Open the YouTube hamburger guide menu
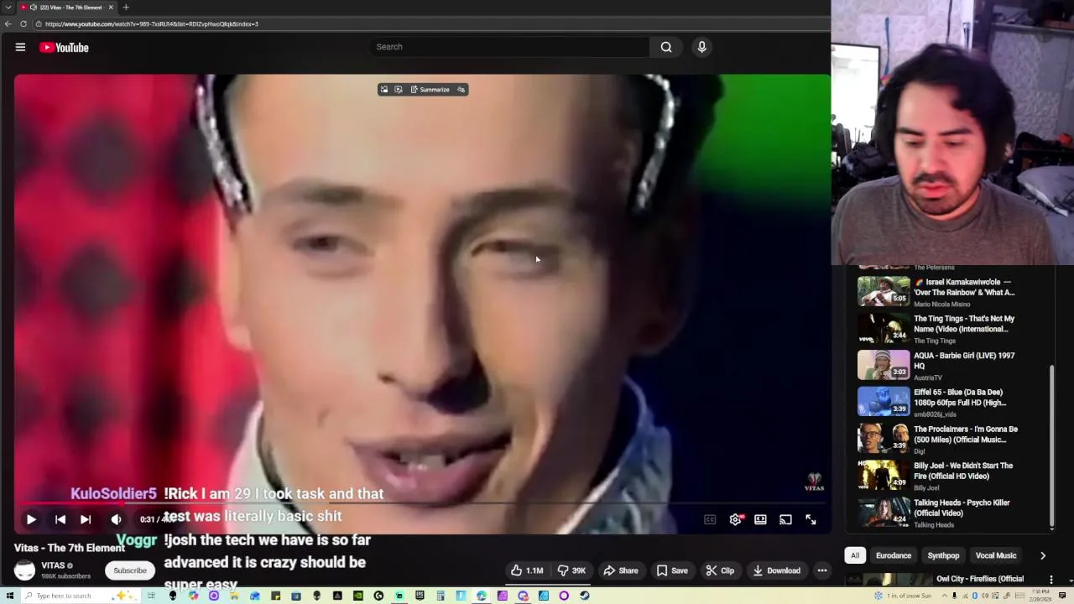1074x604 pixels. pos(20,48)
